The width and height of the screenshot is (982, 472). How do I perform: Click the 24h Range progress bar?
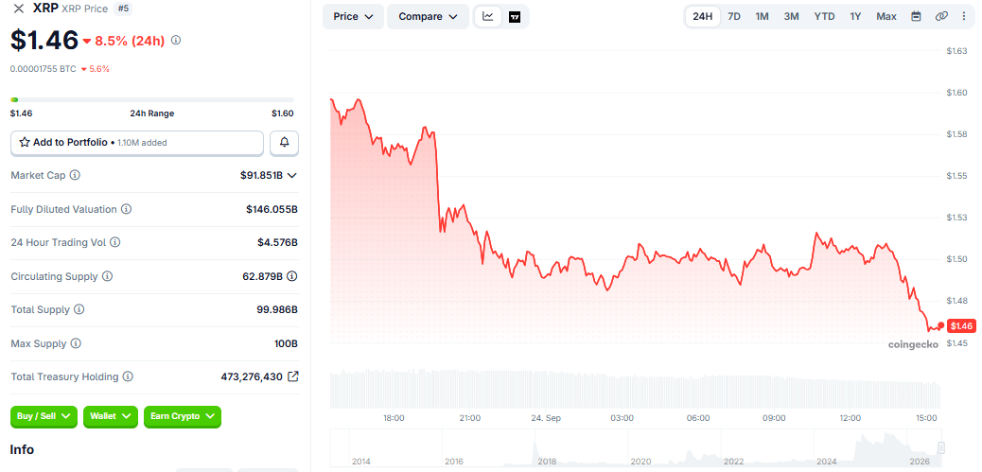point(152,99)
